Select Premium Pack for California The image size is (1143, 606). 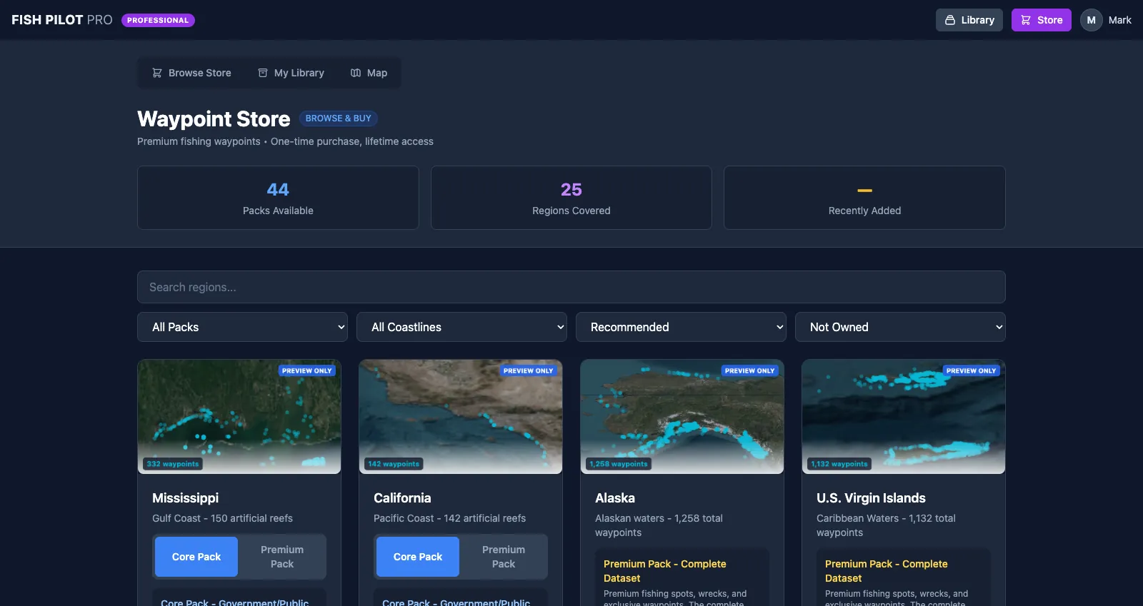(x=504, y=557)
